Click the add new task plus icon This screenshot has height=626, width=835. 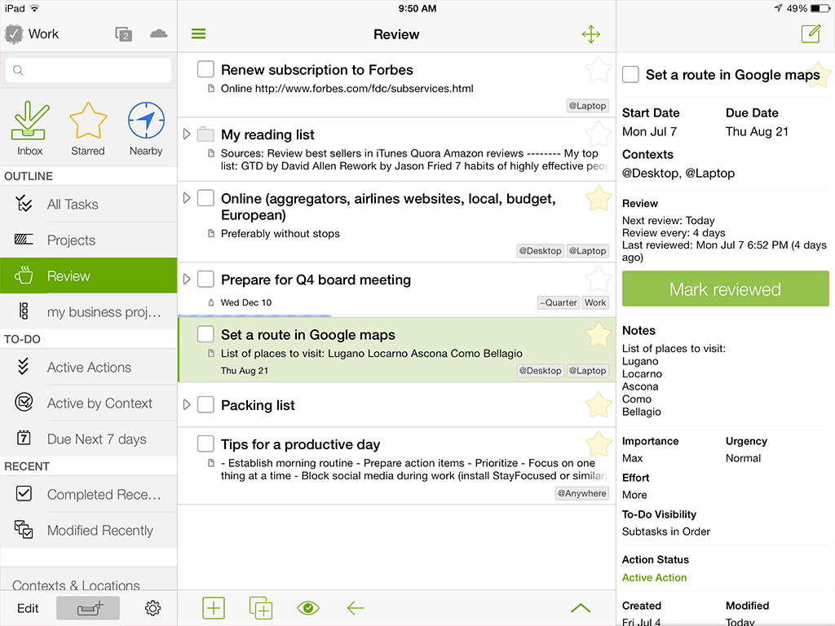coord(214,608)
